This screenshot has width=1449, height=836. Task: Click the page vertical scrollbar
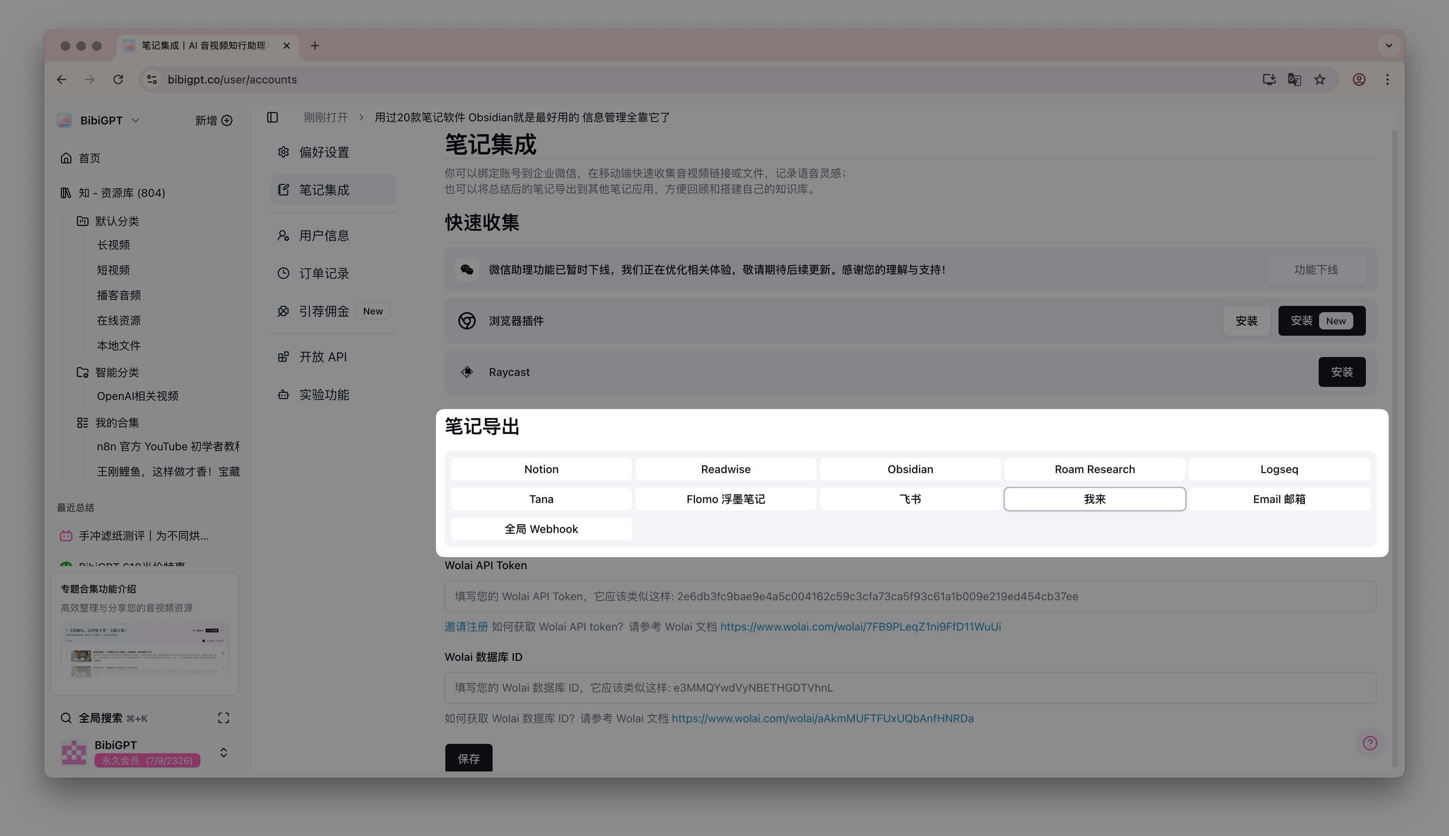click(x=1394, y=448)
